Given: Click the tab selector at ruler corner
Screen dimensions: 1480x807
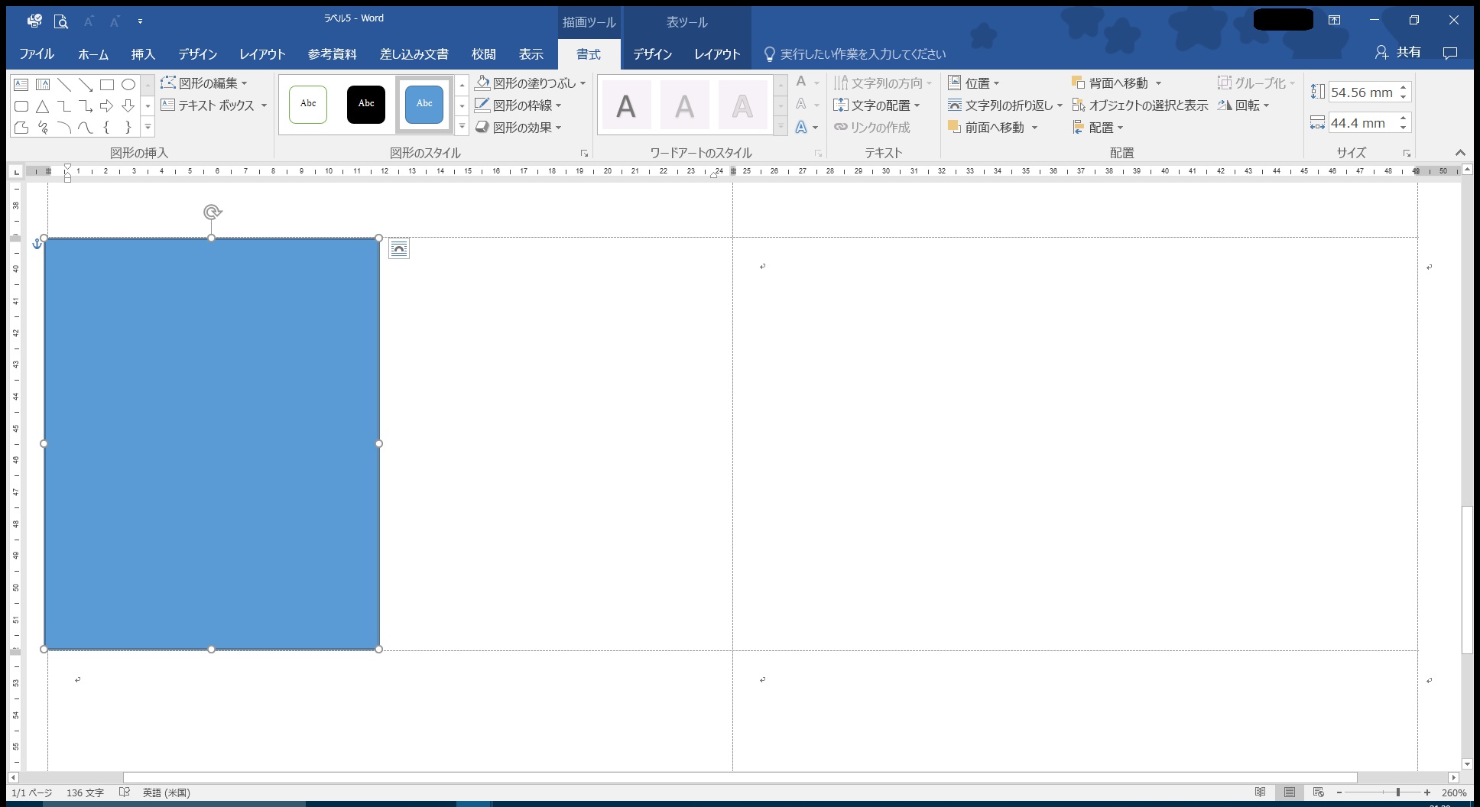Looking at the screenshot, I should (x=17, y=171).
